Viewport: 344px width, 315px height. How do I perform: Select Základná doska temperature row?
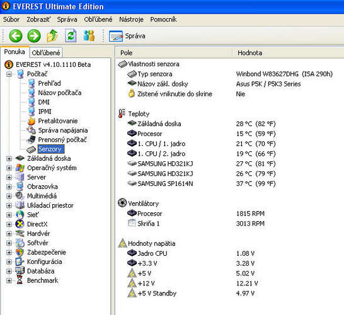(202, 123)
